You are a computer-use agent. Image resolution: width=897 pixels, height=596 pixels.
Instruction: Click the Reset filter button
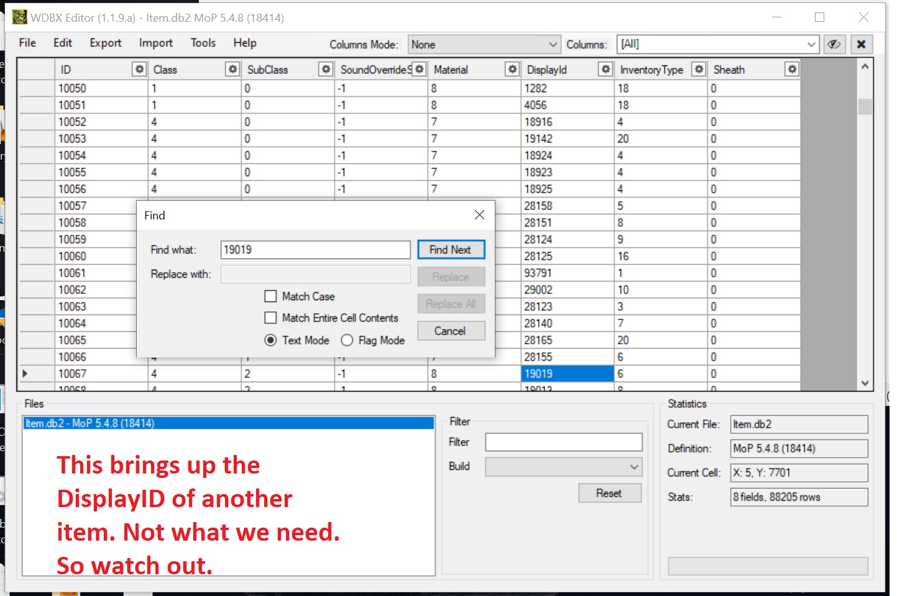[610, 493]
